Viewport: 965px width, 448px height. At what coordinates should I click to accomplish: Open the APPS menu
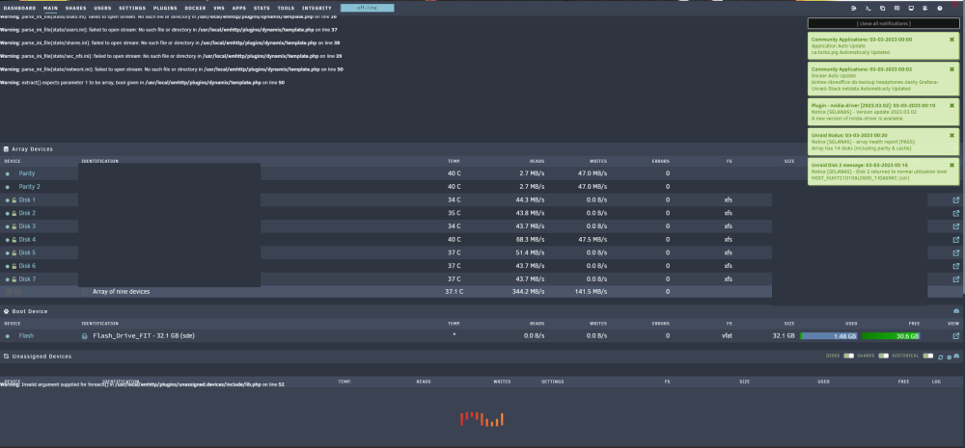tap(238, 8)
